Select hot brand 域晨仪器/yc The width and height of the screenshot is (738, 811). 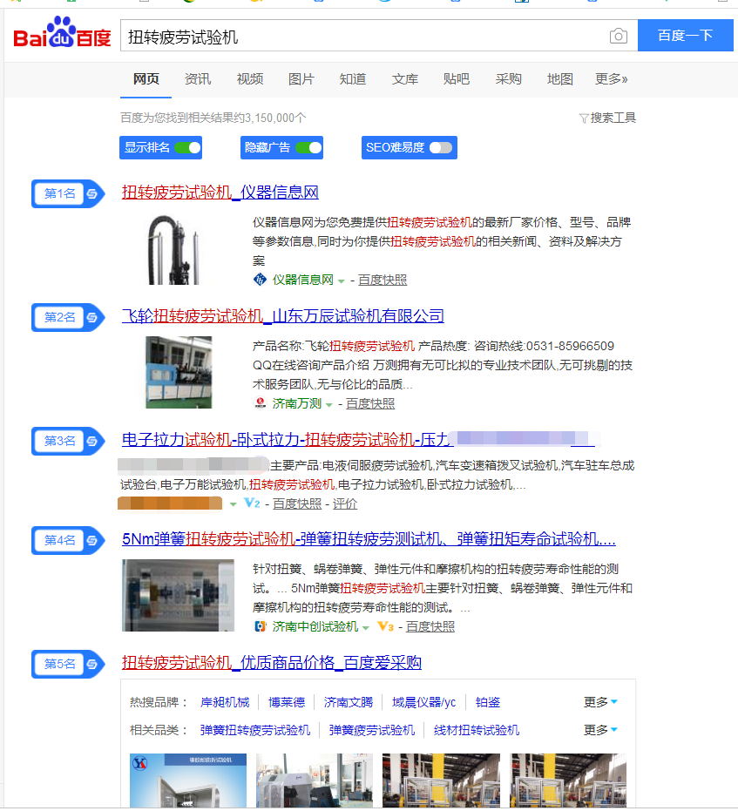424,702
